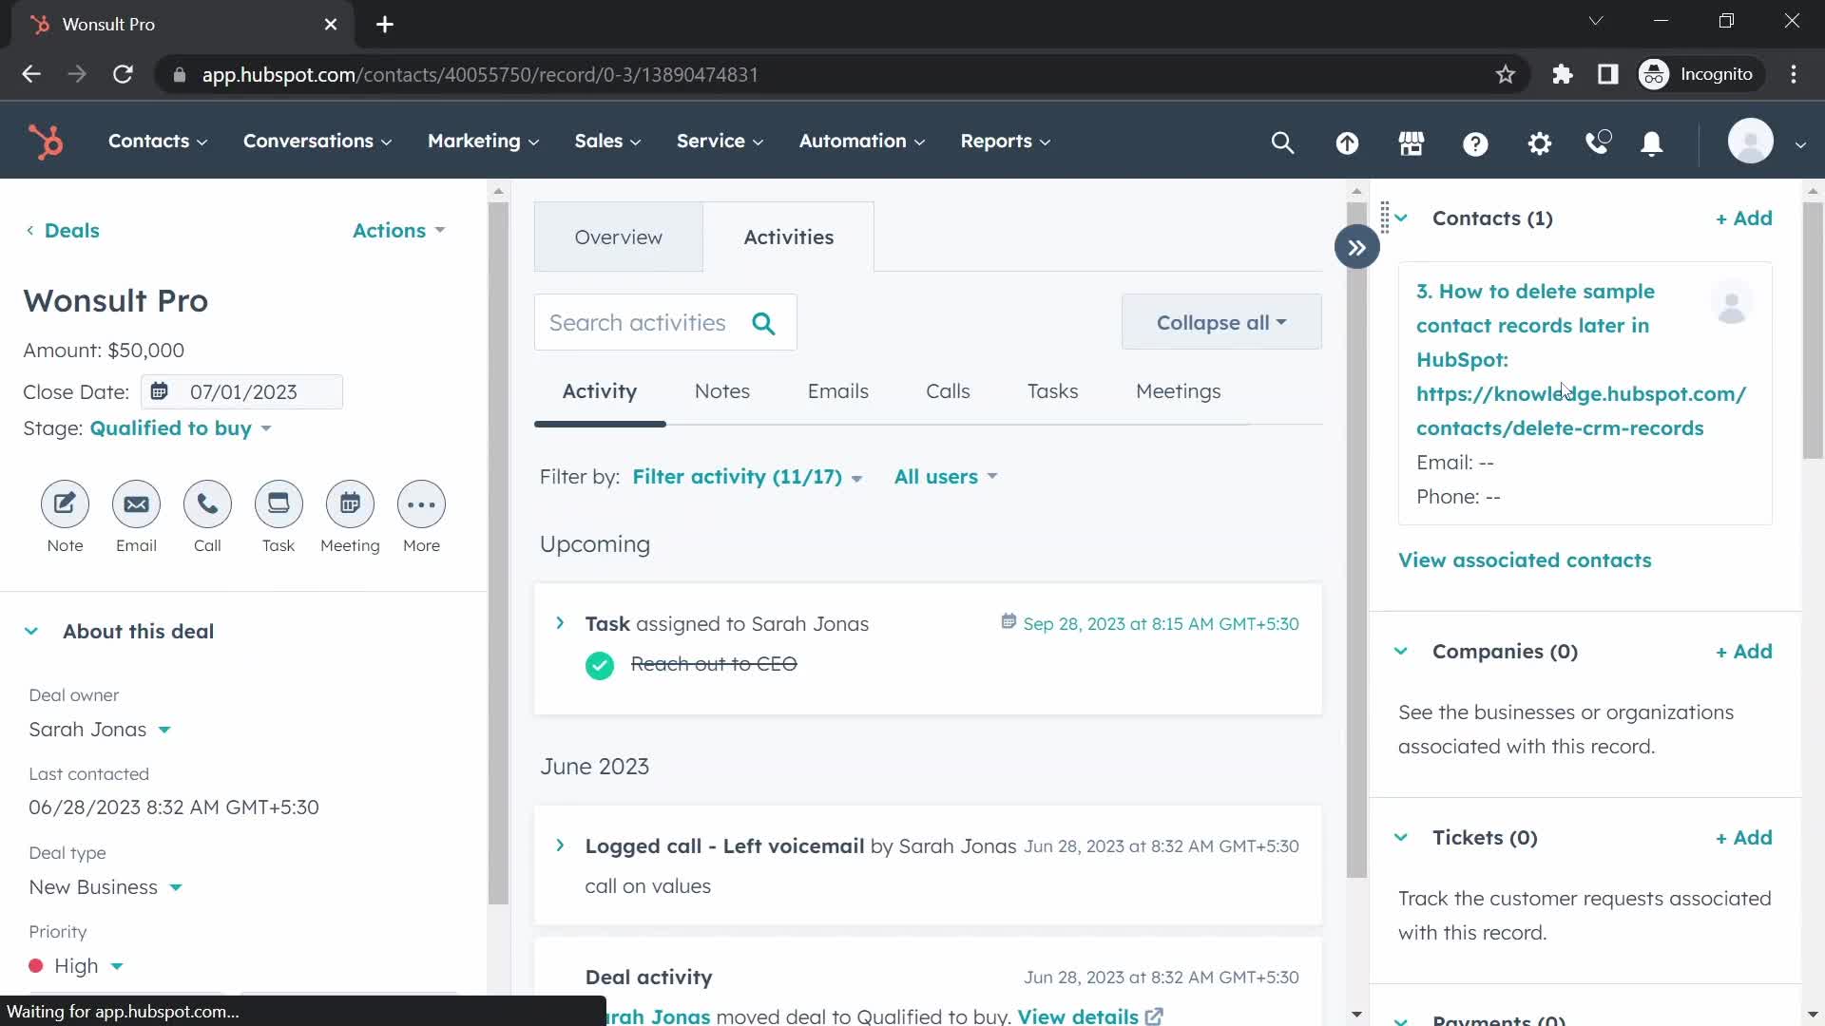
Task: Go back to Deals list
Action: [x=63, y=231]
